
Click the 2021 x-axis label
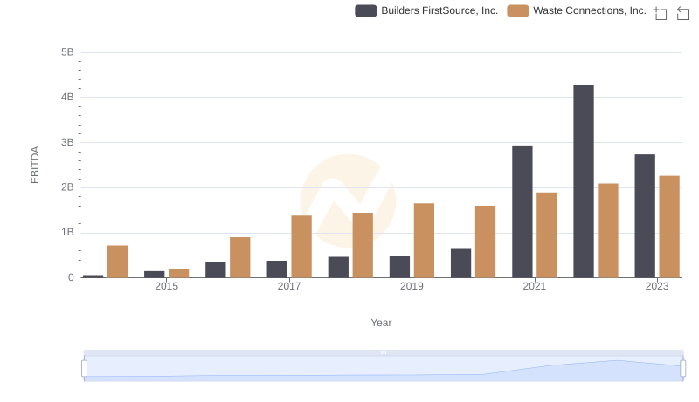[535, 286]
